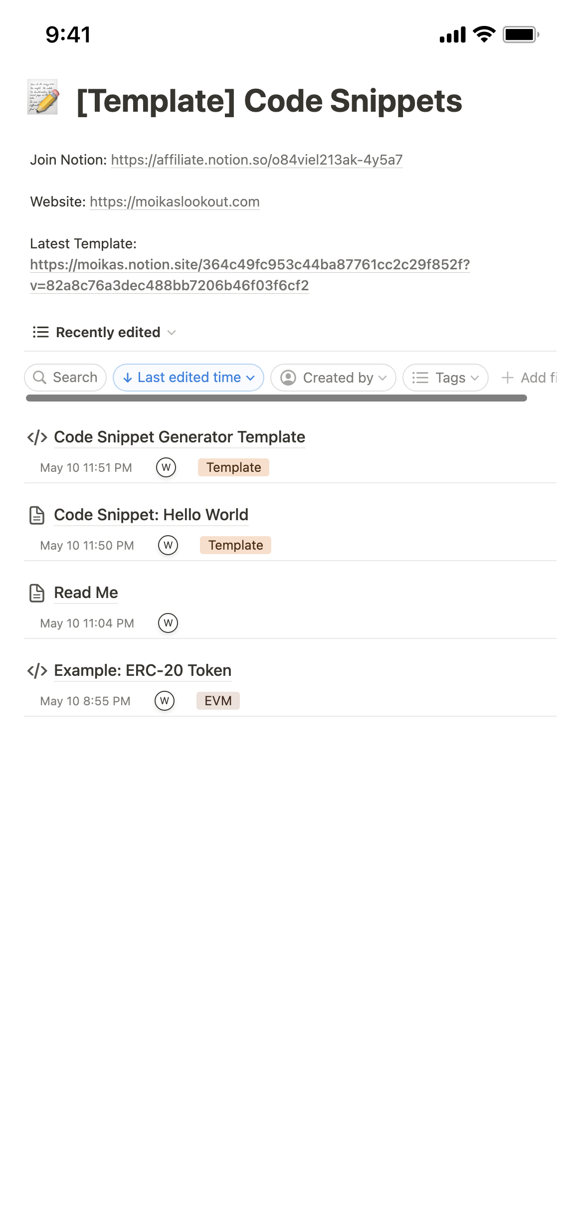Click the creator avatar on the Read Me row
Screen dimensions: 561x1215
[x=168, y=623]
